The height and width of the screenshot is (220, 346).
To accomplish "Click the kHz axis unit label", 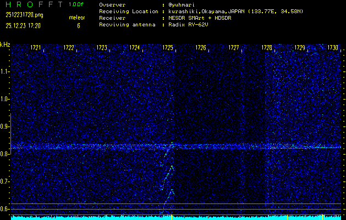I will pyautogui.click(x=5, y=45).
